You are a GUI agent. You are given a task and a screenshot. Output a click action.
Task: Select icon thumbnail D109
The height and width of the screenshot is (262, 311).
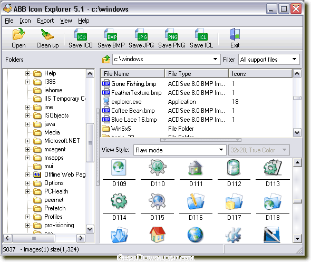tap(119, 168)
